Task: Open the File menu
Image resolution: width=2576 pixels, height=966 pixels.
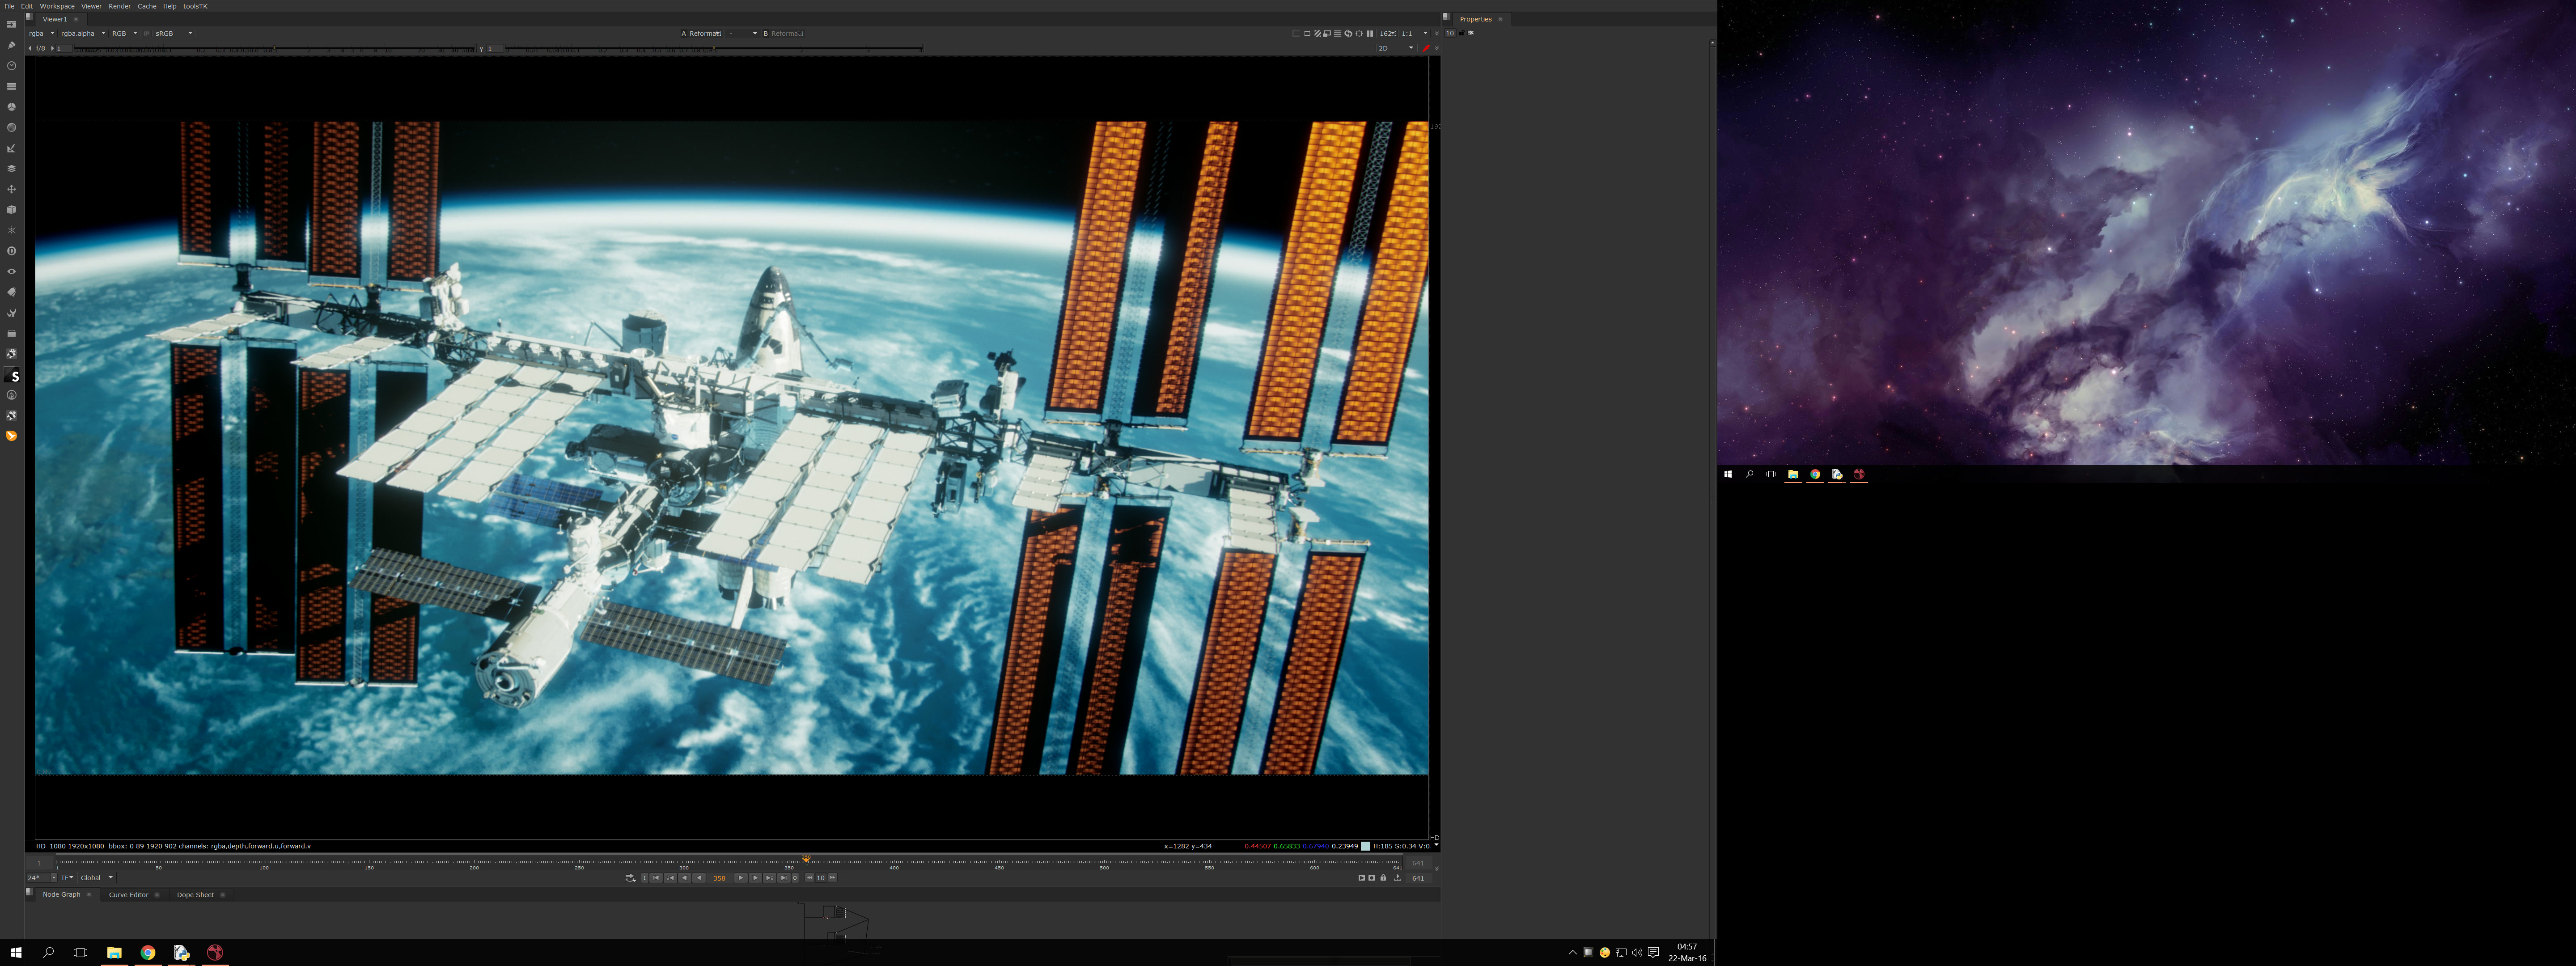Action: pyautogui.click(x=9, y=6)
